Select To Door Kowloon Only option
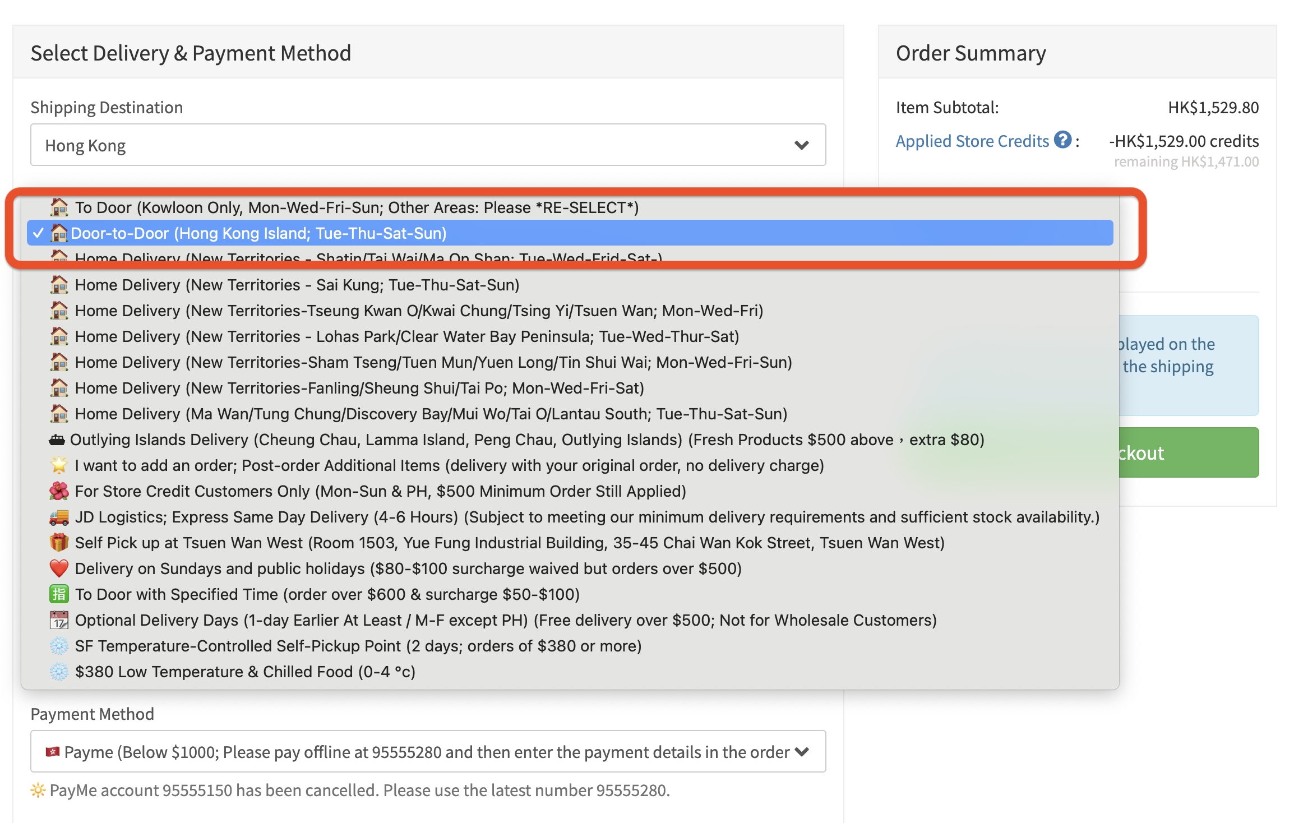This screenshot has width=1294, height=823. (x=357, y=207)
